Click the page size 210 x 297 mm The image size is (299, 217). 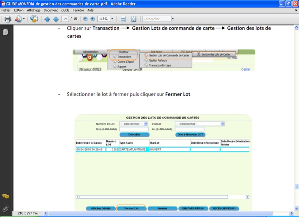click(x=28, y=213)
